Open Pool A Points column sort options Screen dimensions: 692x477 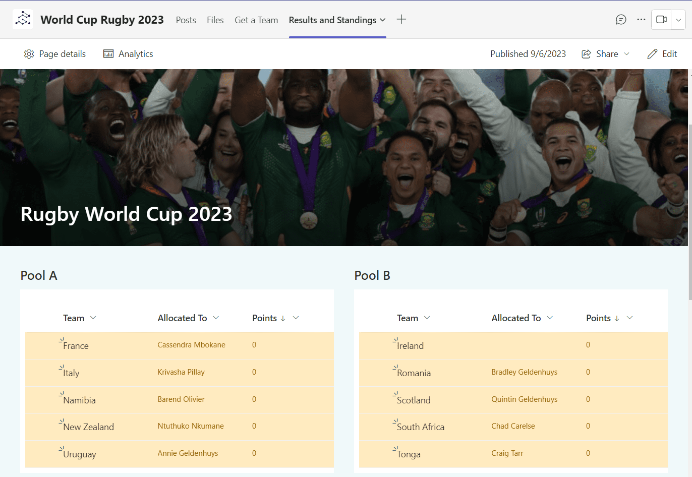point(296,318)
